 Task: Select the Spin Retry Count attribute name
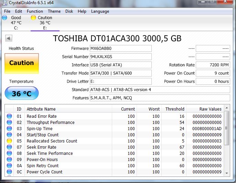[43, 166]
